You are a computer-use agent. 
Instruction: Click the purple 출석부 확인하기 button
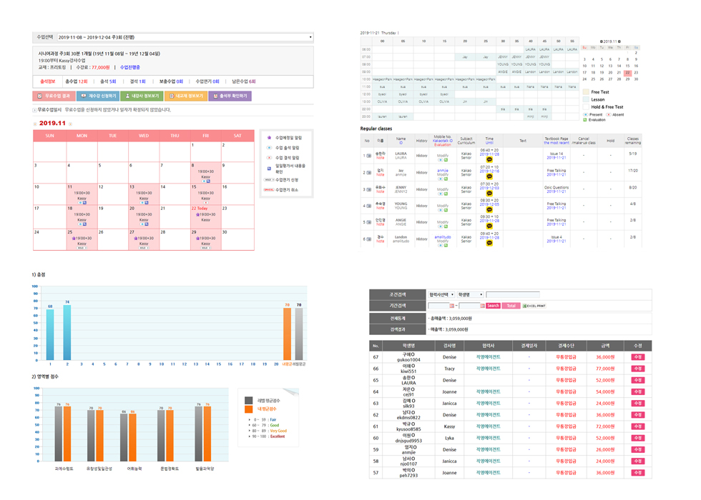[x=230, y=96]
